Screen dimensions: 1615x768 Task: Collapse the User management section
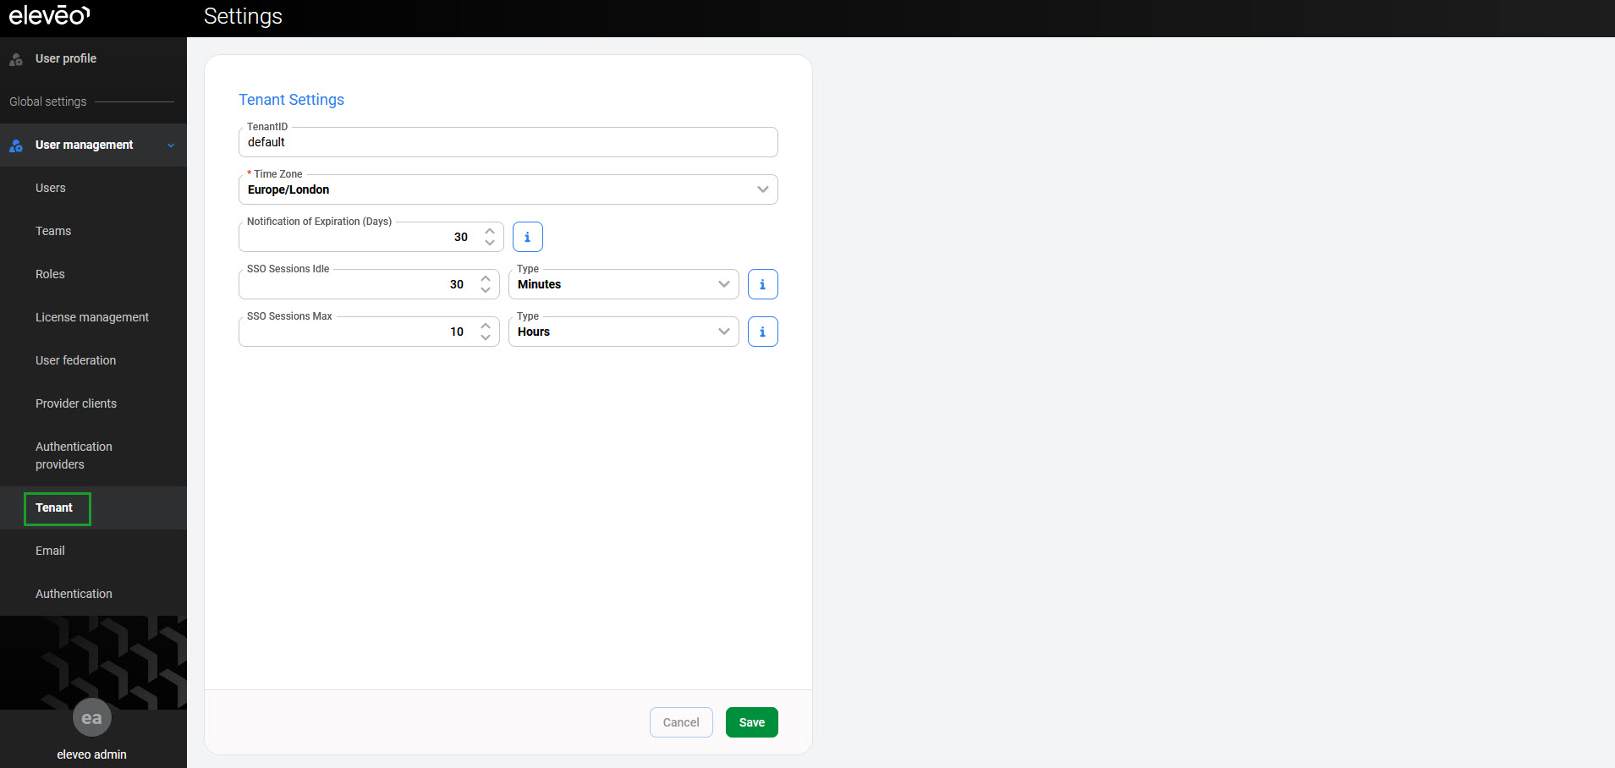171,145
